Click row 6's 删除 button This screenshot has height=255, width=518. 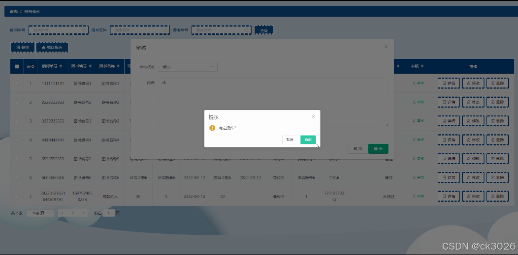pyautogui.click(x=497, y=177)
